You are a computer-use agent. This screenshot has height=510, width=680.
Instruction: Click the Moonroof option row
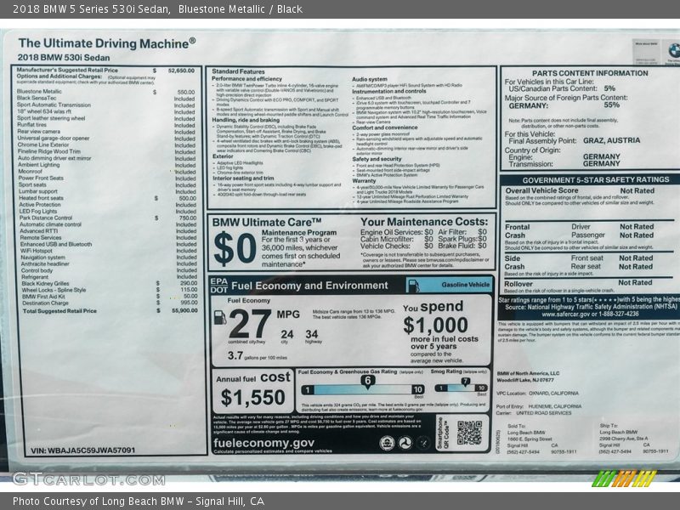coord(107,172)
